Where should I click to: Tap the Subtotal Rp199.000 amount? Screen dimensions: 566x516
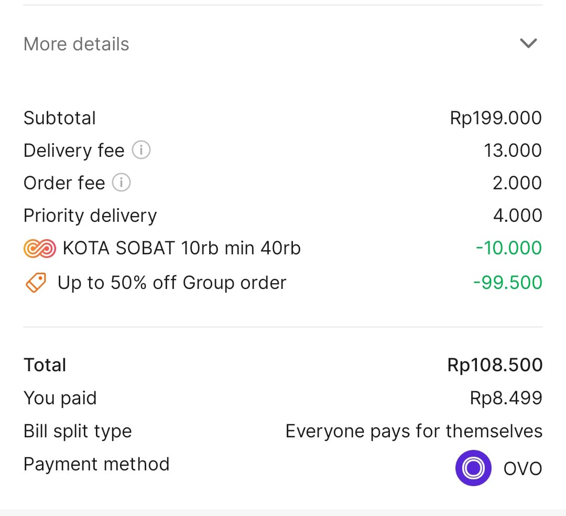496,118
